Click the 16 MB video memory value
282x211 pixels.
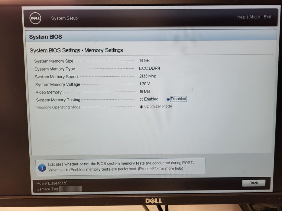pyautogui.click(x=144, y=92)
